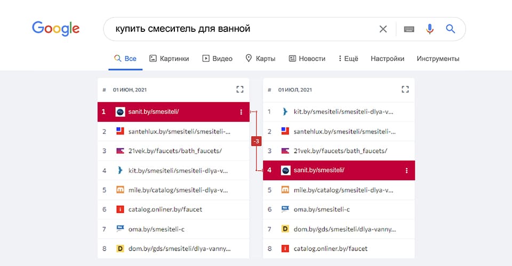Open the three-dot menu on the June sanit.by row
The height and width of the screenshot is (266, 512).
[x=241, y=112]
